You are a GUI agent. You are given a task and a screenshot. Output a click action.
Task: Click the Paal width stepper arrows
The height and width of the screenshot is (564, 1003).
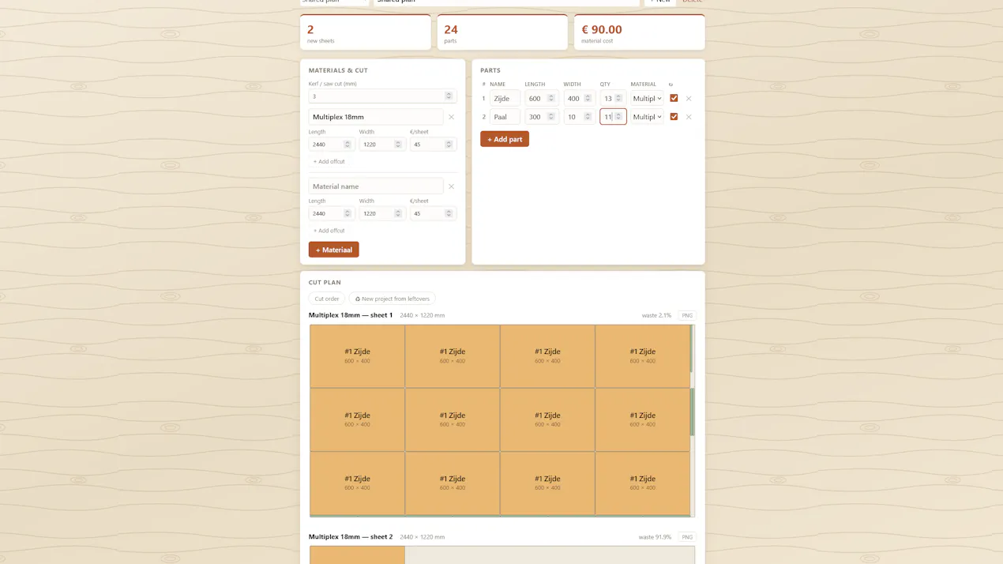588,116
